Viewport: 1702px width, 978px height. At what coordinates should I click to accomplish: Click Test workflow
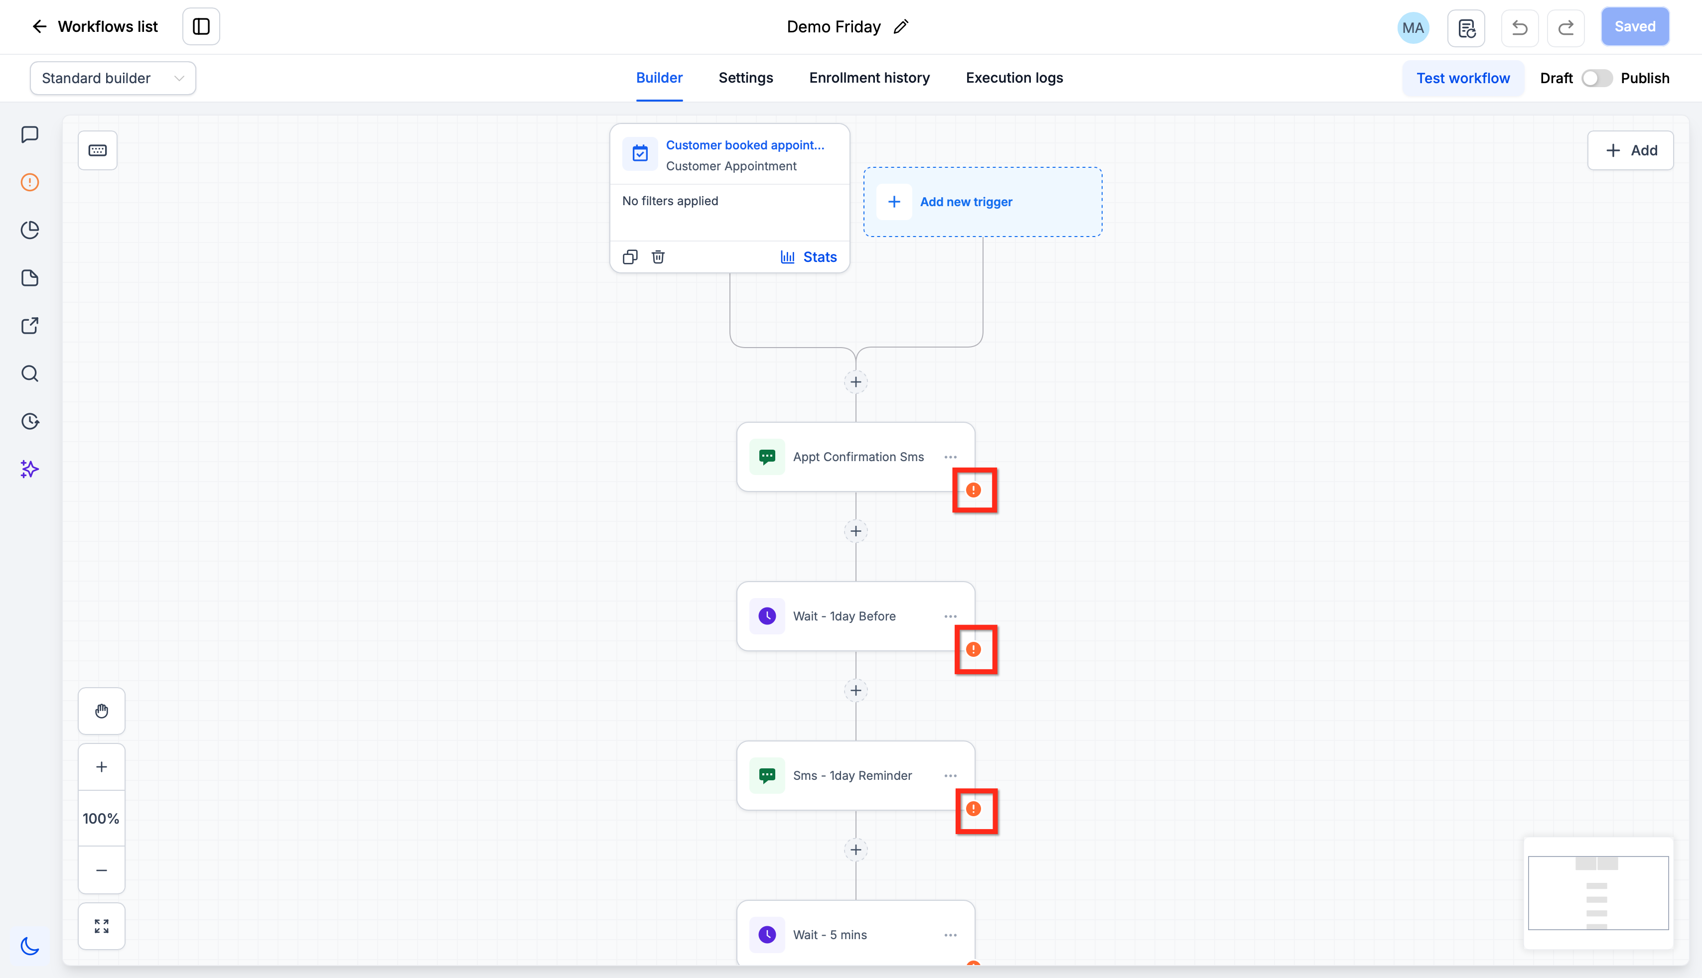point(1463,79)
